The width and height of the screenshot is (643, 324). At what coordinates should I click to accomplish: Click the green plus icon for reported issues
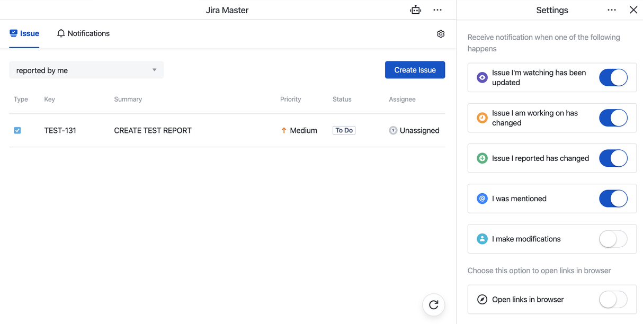[482, 158]
